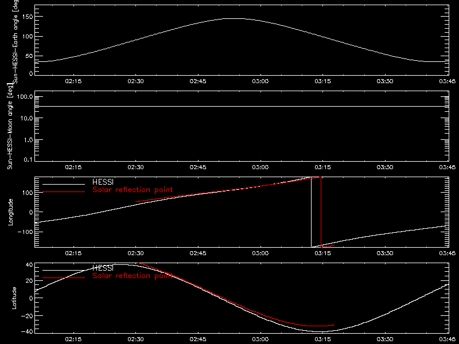
Task: Click 03:15 time label under Latitude plot
Action: click(322, 339)
